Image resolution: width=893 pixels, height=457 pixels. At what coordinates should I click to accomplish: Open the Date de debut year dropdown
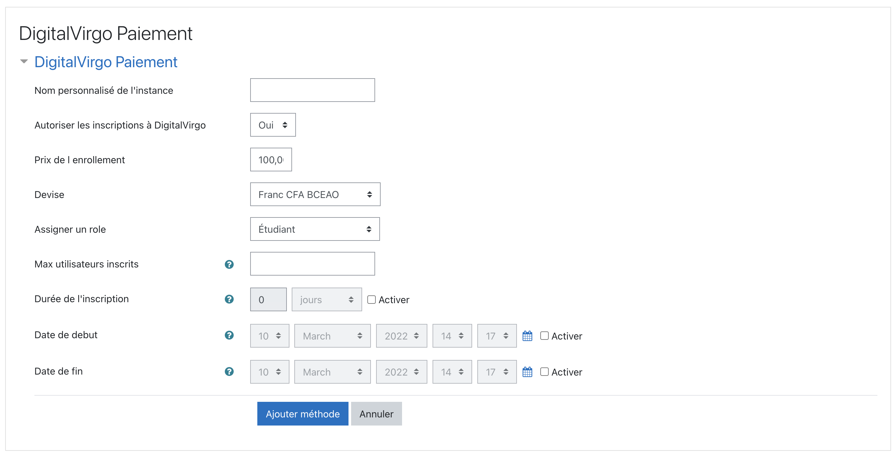click(401, 336)
